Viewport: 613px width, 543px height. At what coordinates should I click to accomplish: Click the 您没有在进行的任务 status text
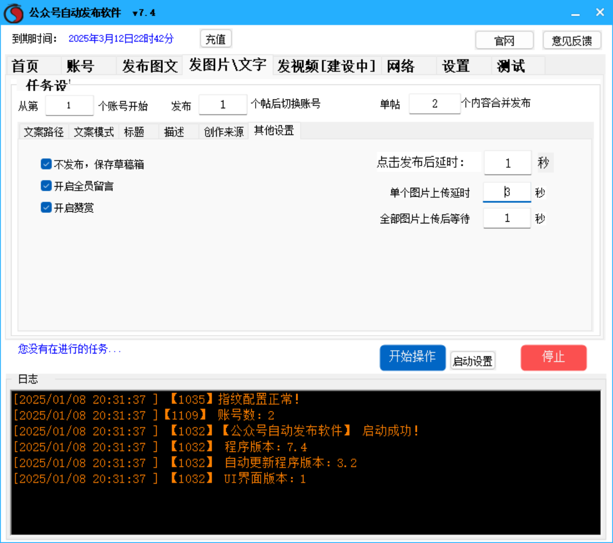coord(69,348)
